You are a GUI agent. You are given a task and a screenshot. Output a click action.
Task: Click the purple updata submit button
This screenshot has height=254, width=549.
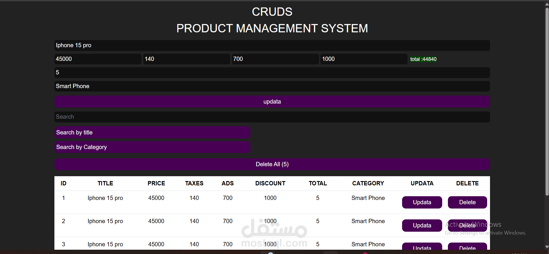coord(272,102)
